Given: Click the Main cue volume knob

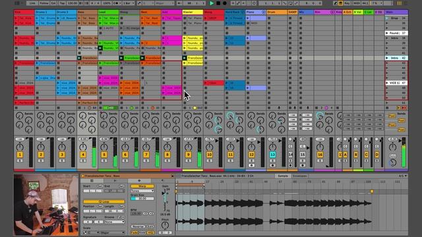Looking at the screenshot, I should [x=393, y=163].
